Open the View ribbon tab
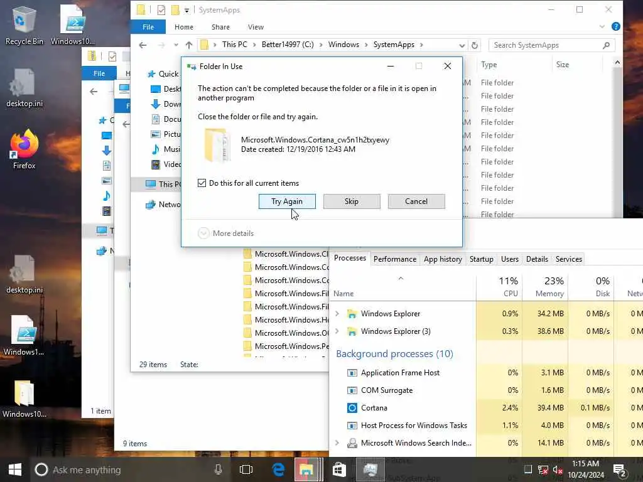 pos(256,27)
